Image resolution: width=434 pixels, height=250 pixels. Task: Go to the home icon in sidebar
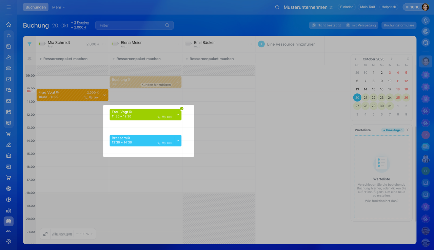[8, 24]
